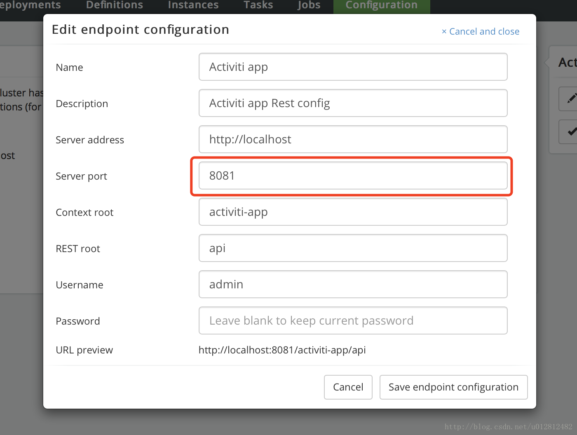Open the Tasks tab

(258, 5)
